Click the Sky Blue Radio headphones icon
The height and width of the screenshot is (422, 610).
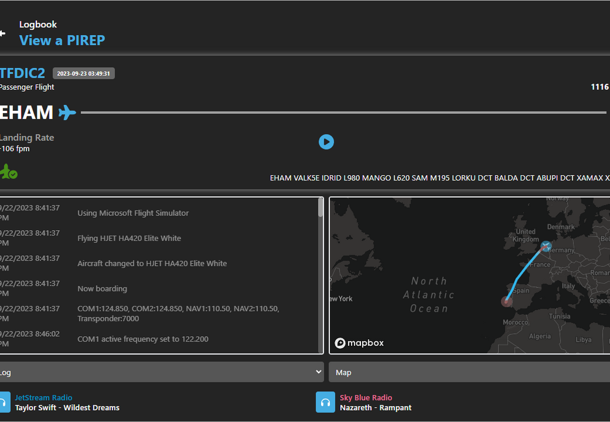[x=325, y=402]
